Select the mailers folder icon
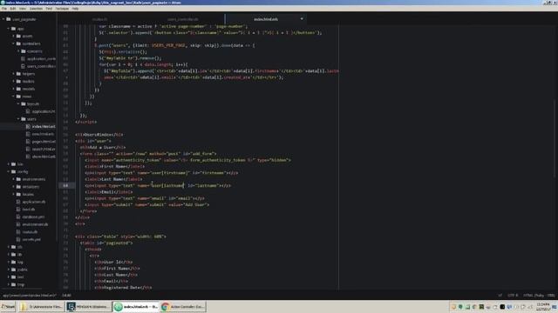 [x=18, y=81]
